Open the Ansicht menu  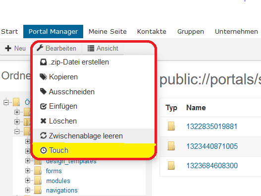click(103, 48)
